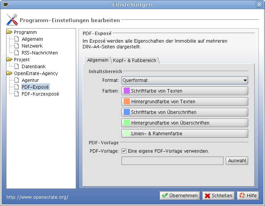Viewport: 265px width, 206px height.
Task: Click the Agentur document icon in tree
Action: click(16, 80)
